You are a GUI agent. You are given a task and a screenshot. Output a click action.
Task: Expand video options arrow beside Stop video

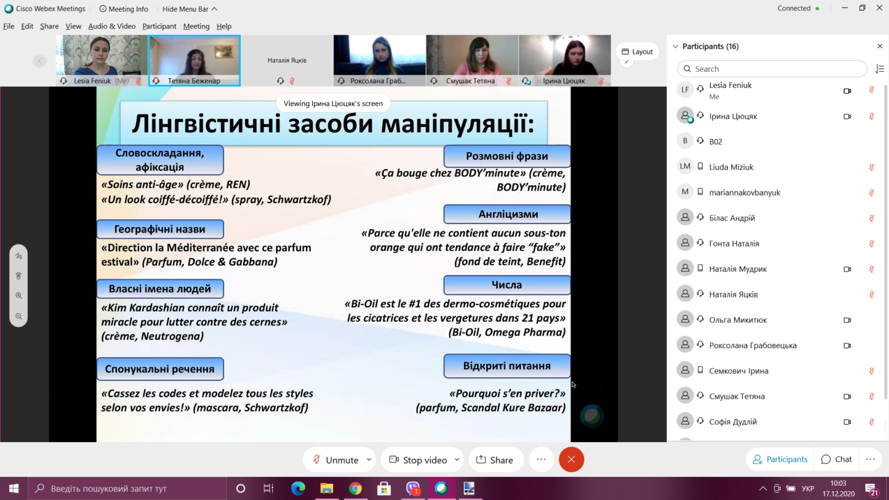click(x=457, y=459)
